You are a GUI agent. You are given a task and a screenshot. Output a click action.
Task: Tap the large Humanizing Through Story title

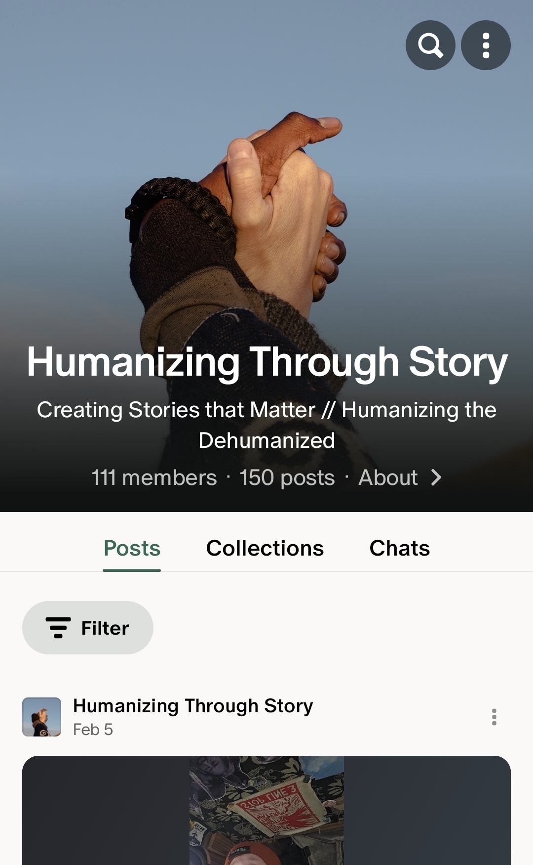(267, 362)
